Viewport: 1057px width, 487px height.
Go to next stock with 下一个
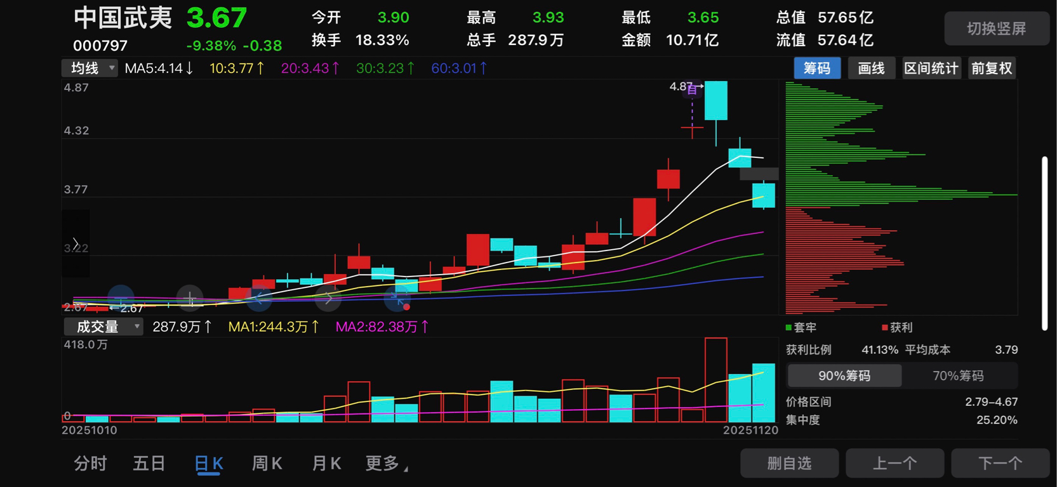click(1000, 464)
